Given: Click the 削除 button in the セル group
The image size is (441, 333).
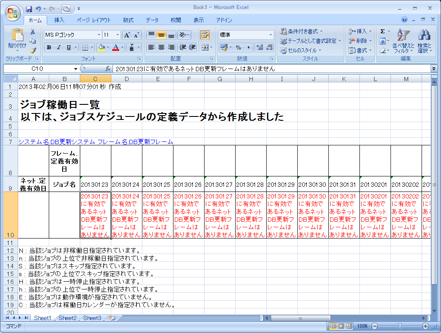Looking at the screenshot, I should (360, 41).
